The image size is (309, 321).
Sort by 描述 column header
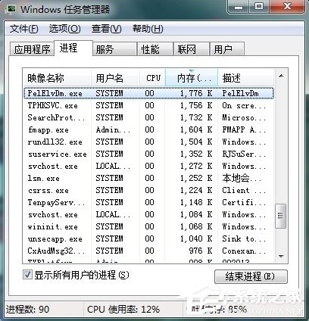coord(245,78)
